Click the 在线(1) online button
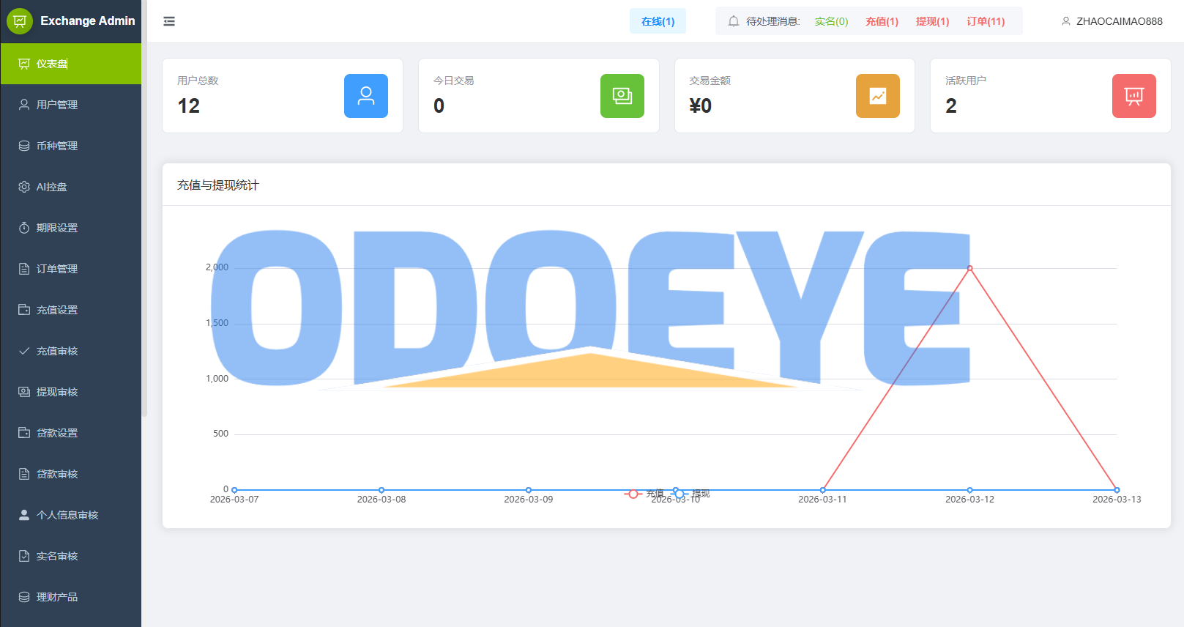This screenshot has width=1184, height=627. [658, 21]
